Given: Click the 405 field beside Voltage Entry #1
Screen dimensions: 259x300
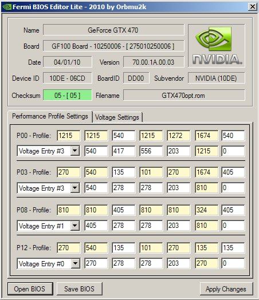Looking at the screenshot, I should pos(96,226).
